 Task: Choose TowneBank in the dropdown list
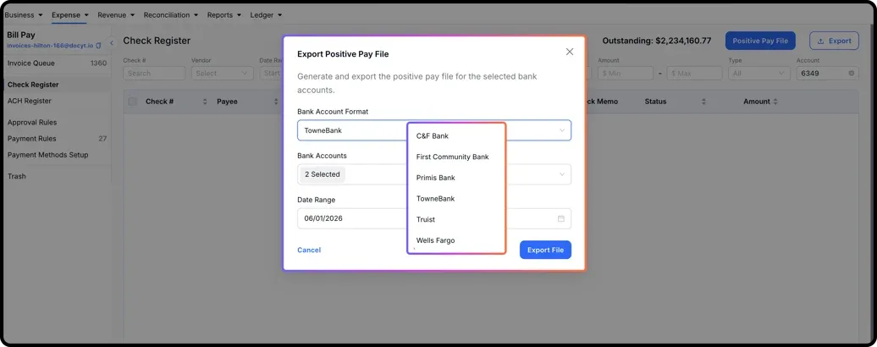[x=456, y=199]
